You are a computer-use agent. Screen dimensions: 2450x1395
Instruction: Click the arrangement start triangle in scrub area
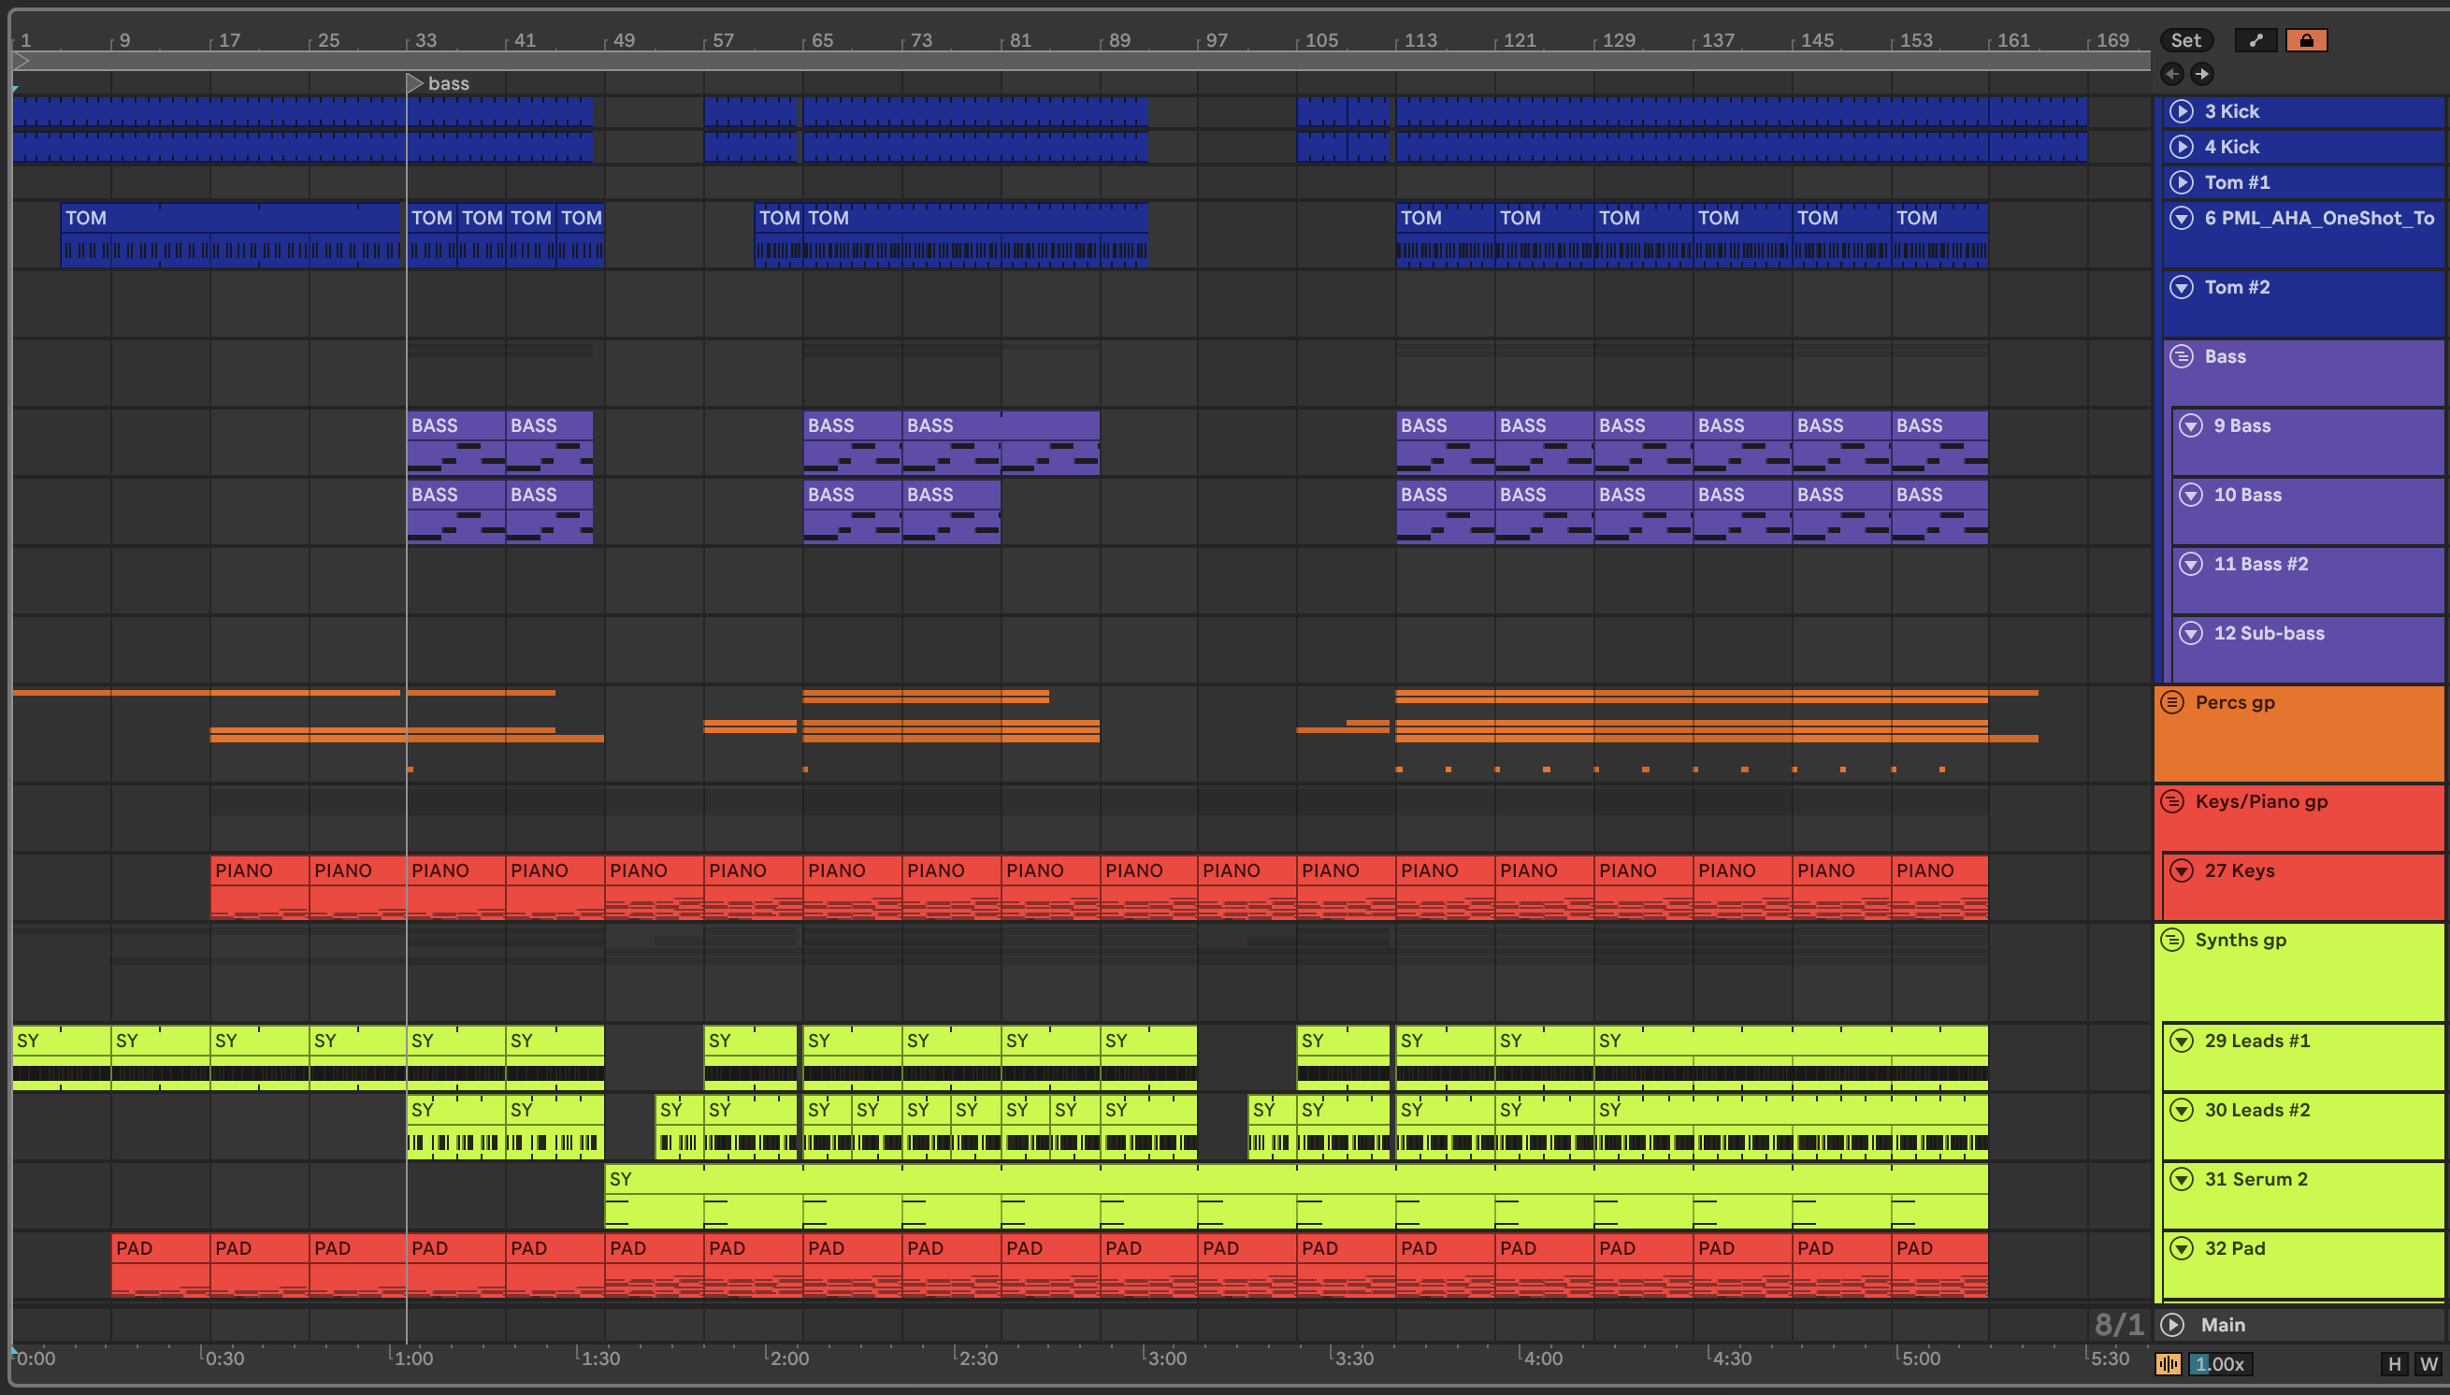coord(22,61)
